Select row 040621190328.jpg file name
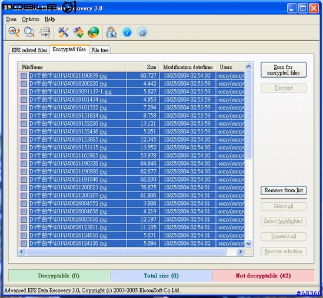 (x=68, y=163)
